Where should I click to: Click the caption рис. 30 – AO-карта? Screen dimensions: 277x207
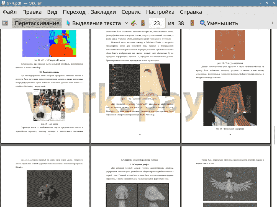[x=49, y=124]
